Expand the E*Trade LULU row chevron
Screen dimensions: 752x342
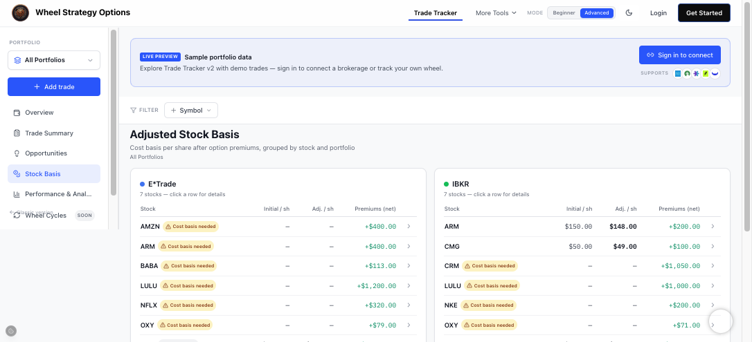[x=409, y=285]
